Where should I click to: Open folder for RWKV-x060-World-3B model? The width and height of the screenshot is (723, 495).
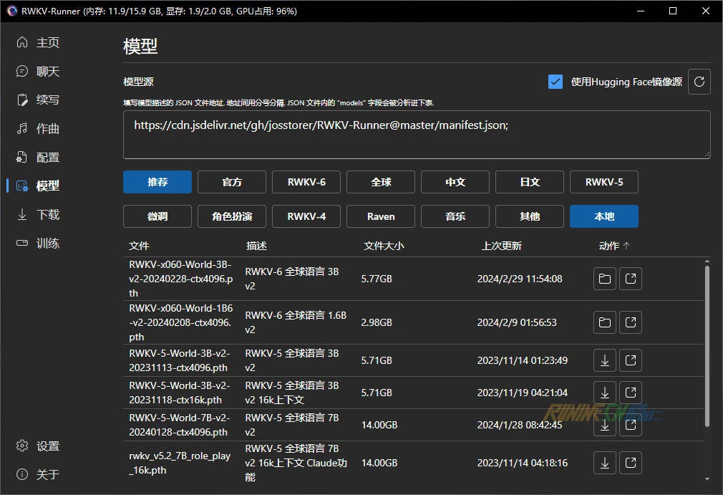pos(605,279)
